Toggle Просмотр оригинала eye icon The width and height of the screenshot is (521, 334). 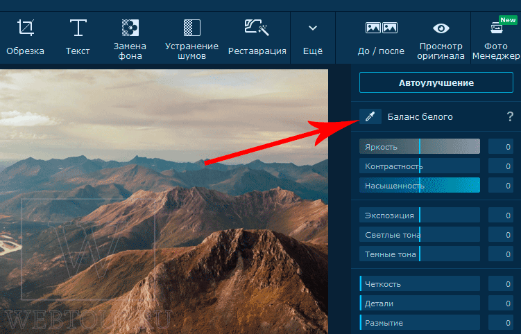(441, 28)
